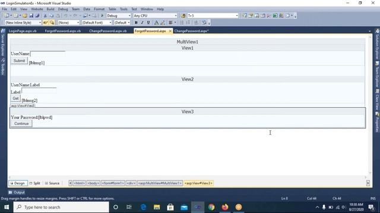Expand the Debug configuration dropdown

click(x=129, y=16)
